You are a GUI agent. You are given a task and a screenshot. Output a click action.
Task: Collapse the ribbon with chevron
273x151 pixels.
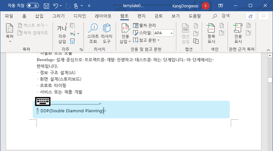[x=268, y=50]
